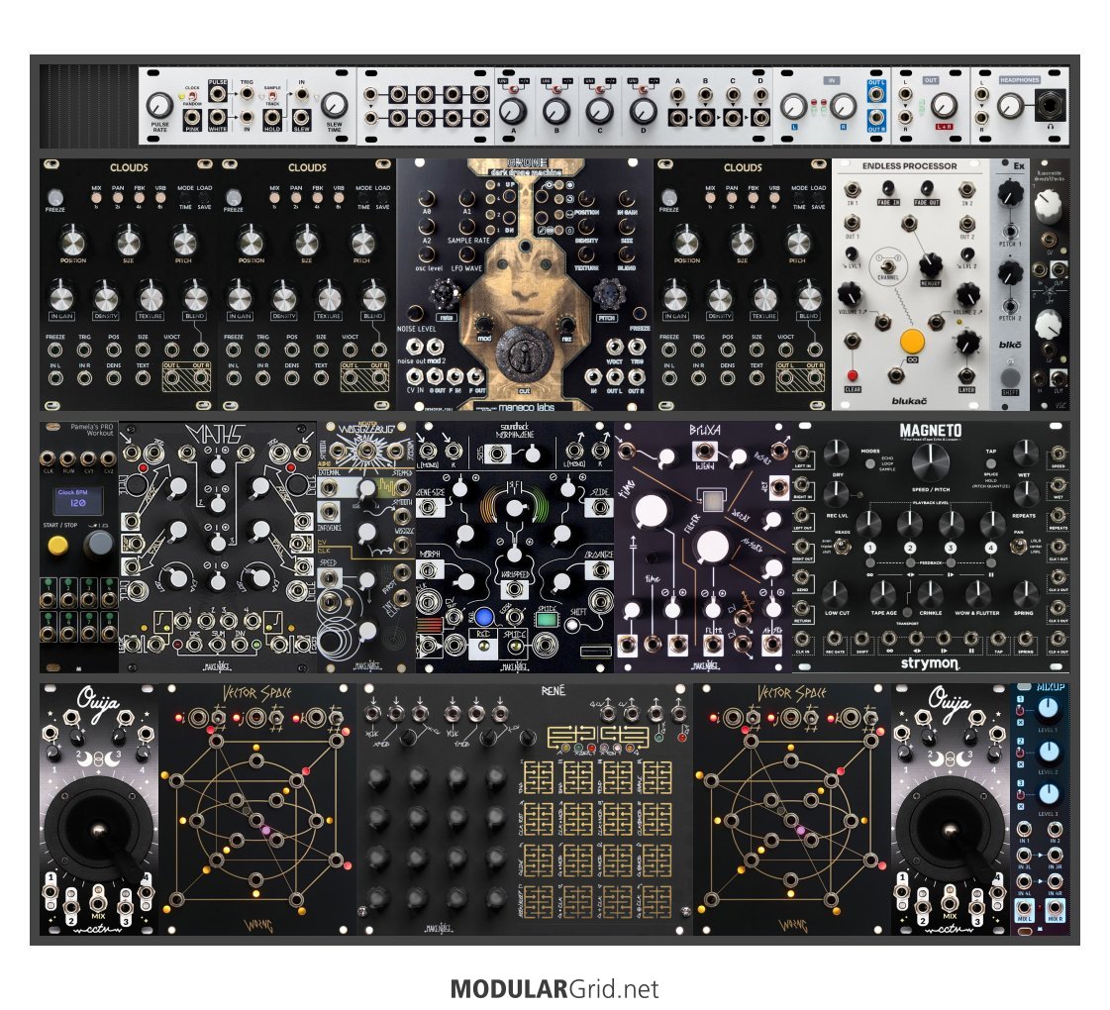Click the Blend jack on Bruxa

pos(705,451)
